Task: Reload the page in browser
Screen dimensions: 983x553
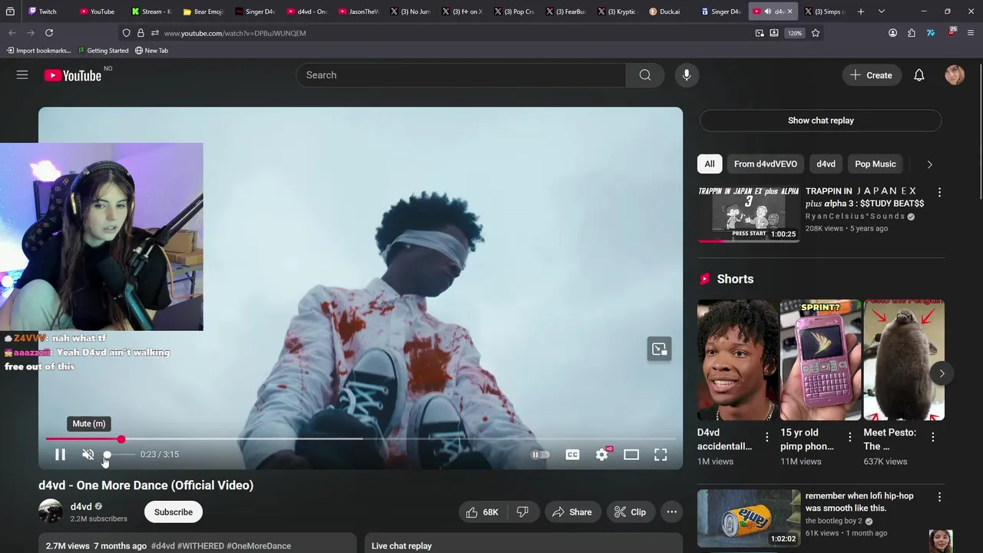Action: point(49,33)
